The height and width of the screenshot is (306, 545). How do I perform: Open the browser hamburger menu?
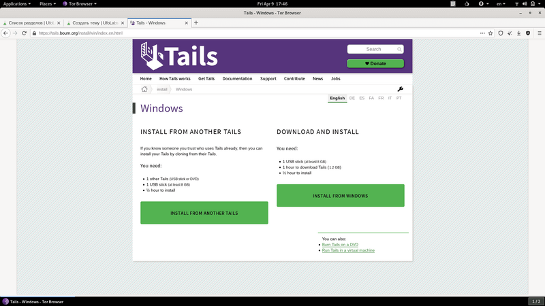pos(540,33)
